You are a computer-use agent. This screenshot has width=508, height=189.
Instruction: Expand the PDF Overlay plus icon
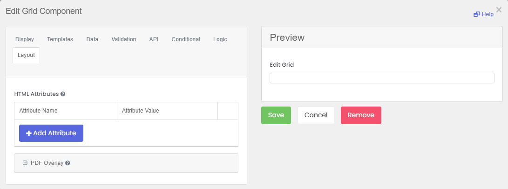(x=25, y=163)
